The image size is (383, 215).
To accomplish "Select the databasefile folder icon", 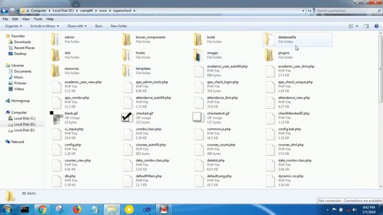I will tap(269, 39).
